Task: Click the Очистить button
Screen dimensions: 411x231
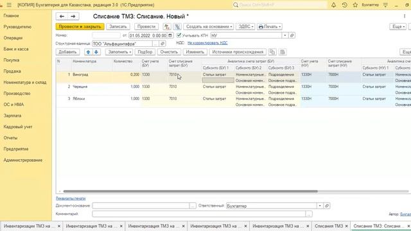Action: tap(169, 52)
